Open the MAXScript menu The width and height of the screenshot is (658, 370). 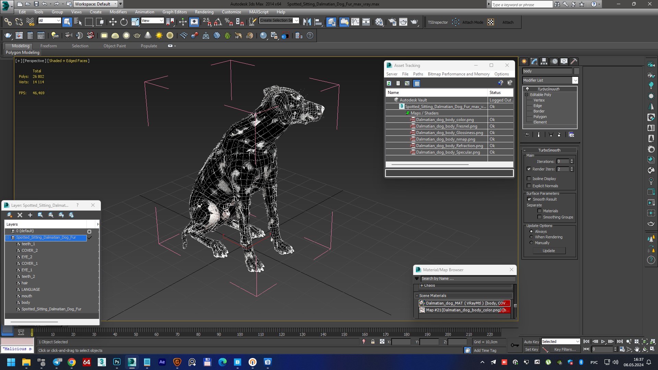259,12
